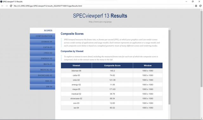Click the sw-04 table cell

point(76,108)
